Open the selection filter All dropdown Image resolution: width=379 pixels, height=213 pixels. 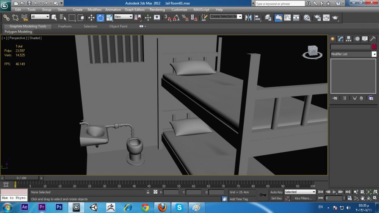pyautogui.click(x=40, y=17)
